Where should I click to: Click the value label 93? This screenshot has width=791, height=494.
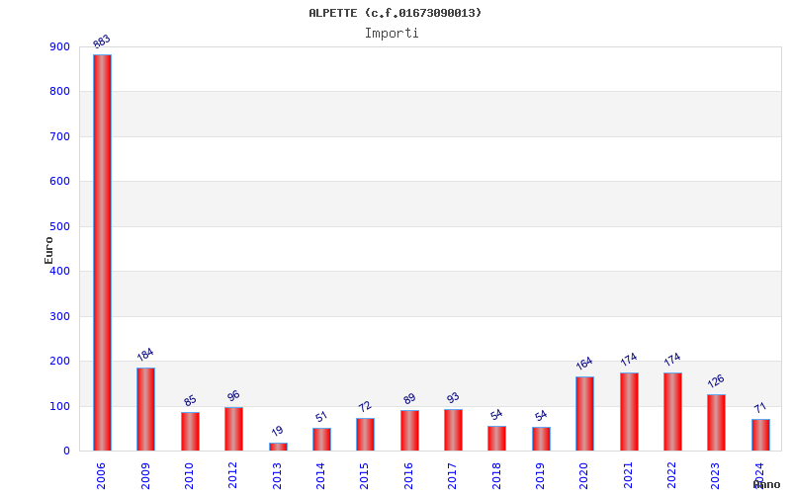[x=453, y=398]
